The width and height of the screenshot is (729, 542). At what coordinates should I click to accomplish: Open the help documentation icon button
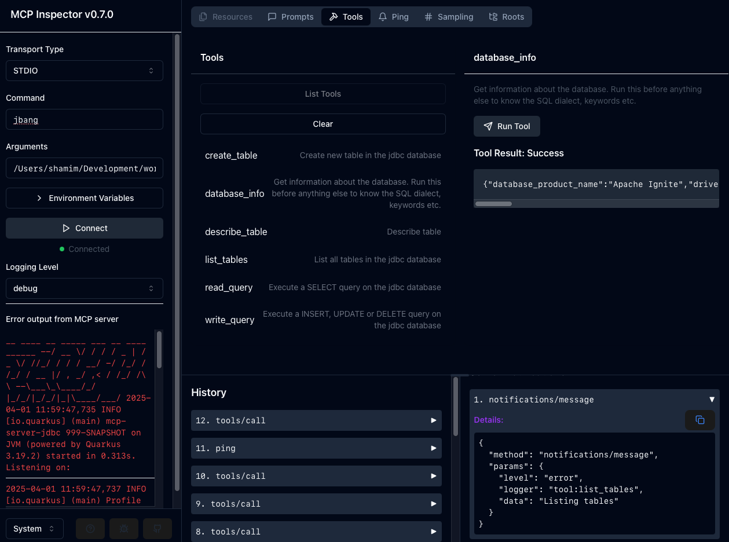pyautogui.click(x=90, y=529)
